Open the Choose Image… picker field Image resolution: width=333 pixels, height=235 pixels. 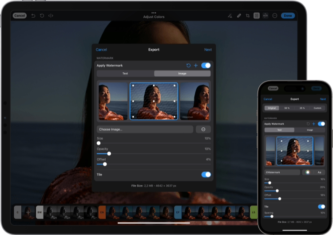click(145, 129)
